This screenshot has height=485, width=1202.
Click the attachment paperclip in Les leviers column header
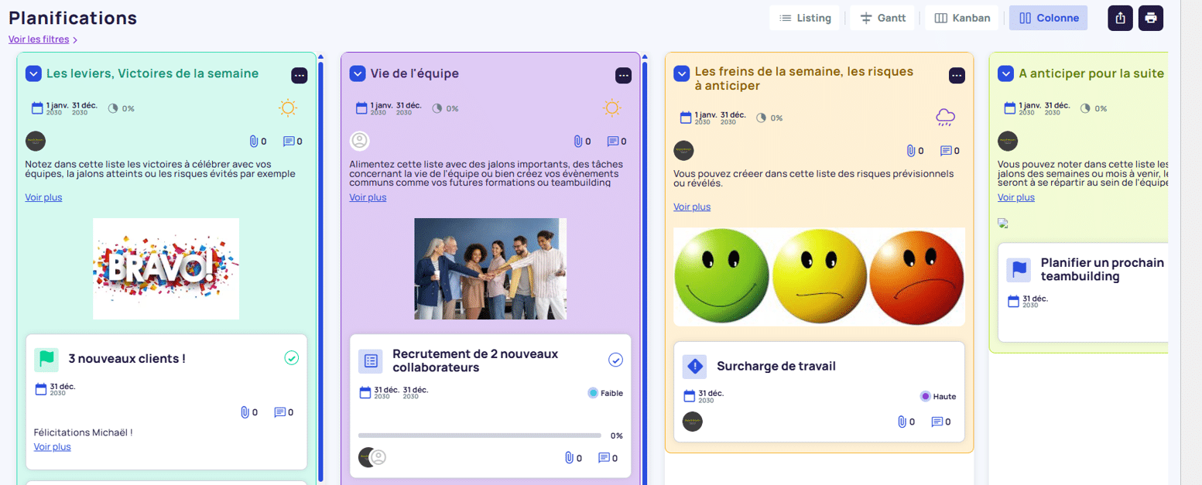[x=252, y=142]
